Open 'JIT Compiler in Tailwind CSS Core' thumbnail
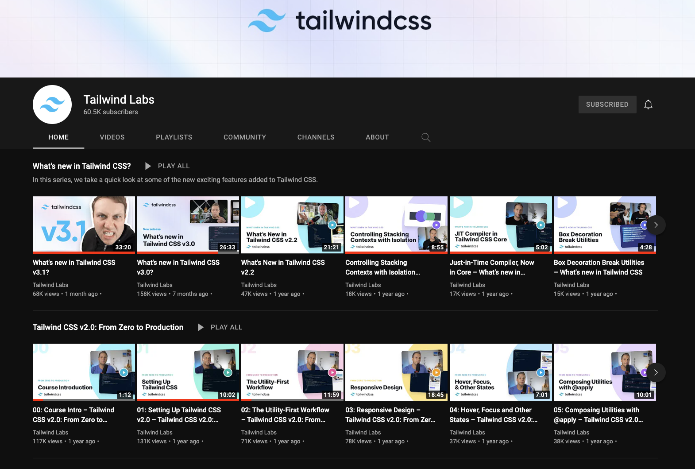The height and width of the screenshot is (469, 695). [x=501, y=225]
